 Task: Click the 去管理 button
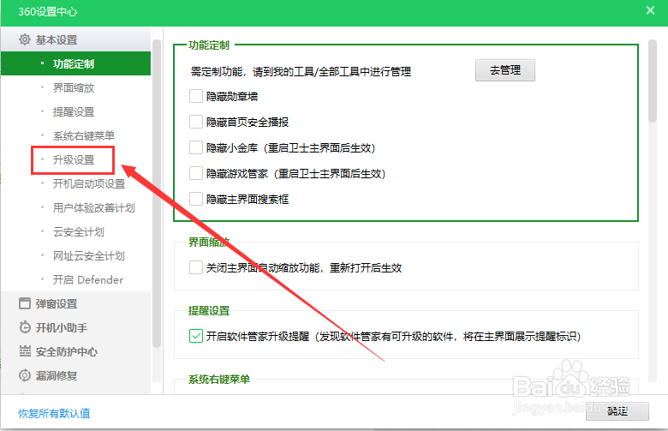[504, 70]
